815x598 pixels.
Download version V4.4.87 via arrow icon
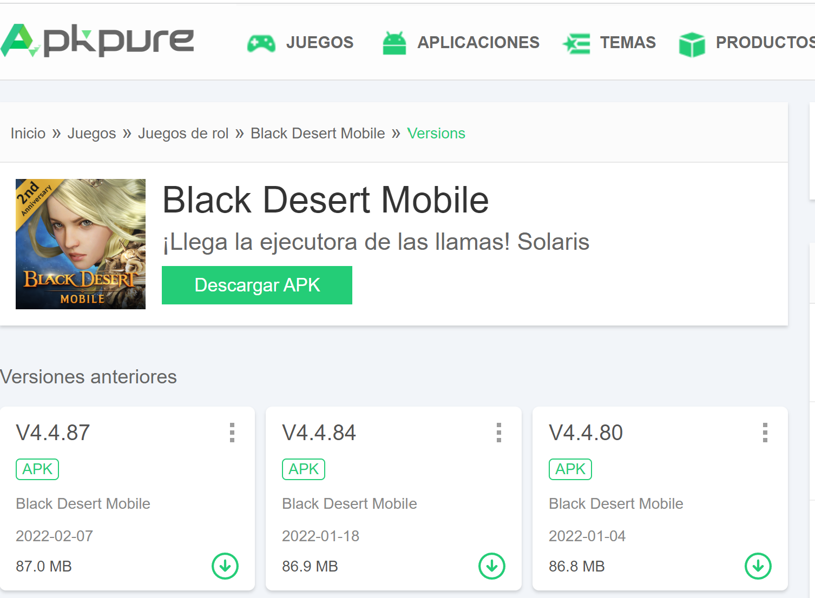coord(225,566)
